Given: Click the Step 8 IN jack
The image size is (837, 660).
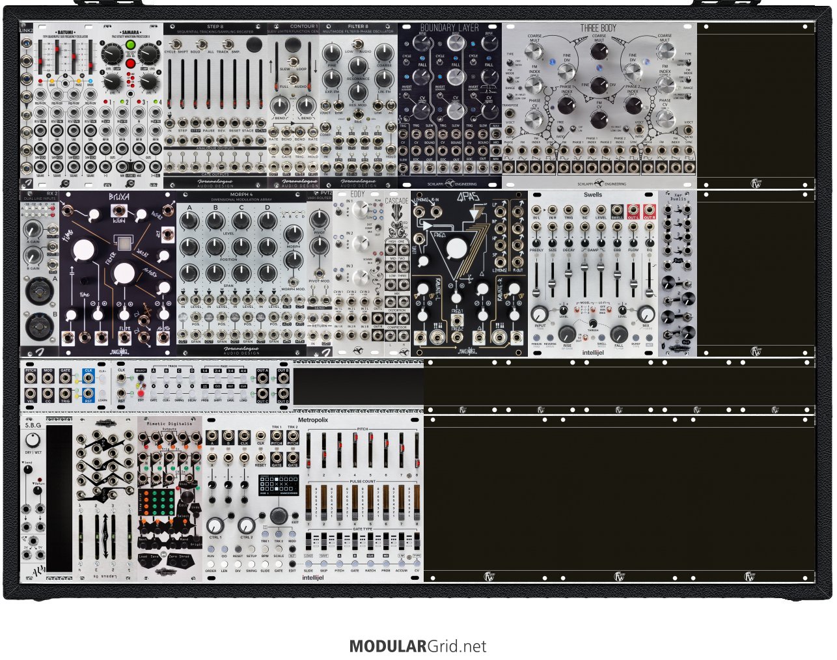Looking at the screenshot, I should 170,122.
